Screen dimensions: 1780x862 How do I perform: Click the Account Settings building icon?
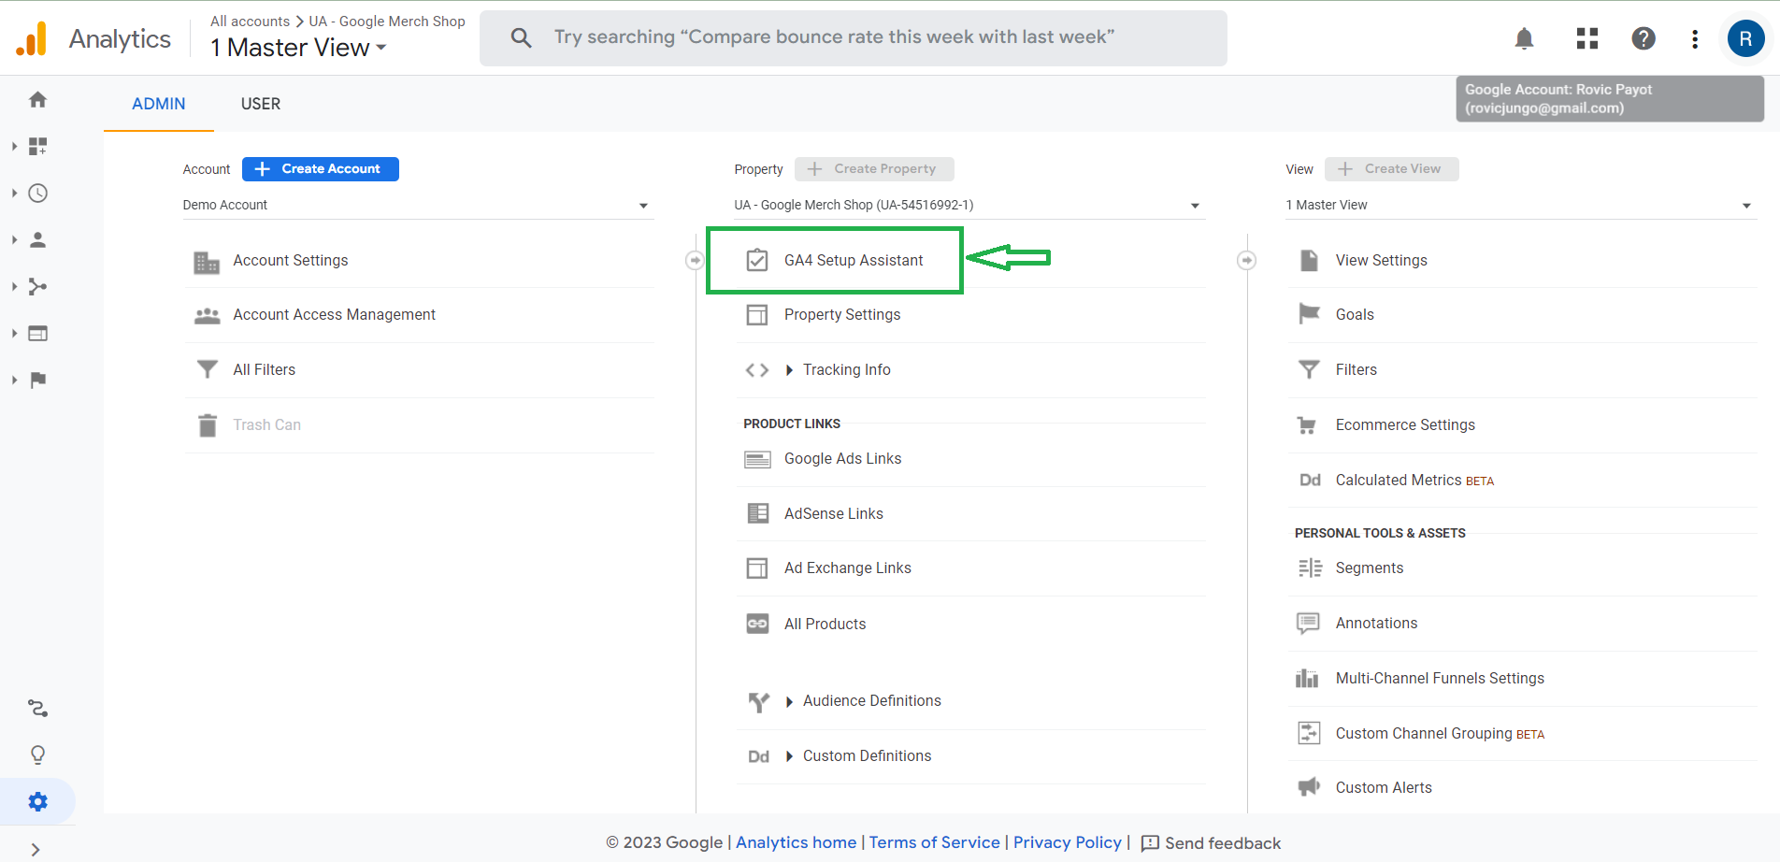click(207, 262)
